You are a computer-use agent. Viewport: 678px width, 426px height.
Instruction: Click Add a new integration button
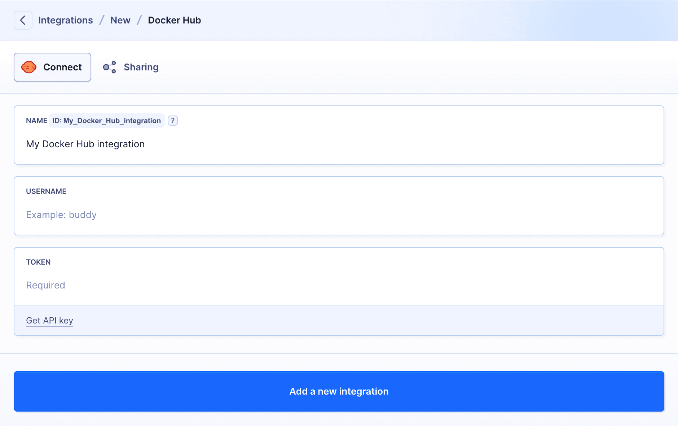tap(339, 391)
